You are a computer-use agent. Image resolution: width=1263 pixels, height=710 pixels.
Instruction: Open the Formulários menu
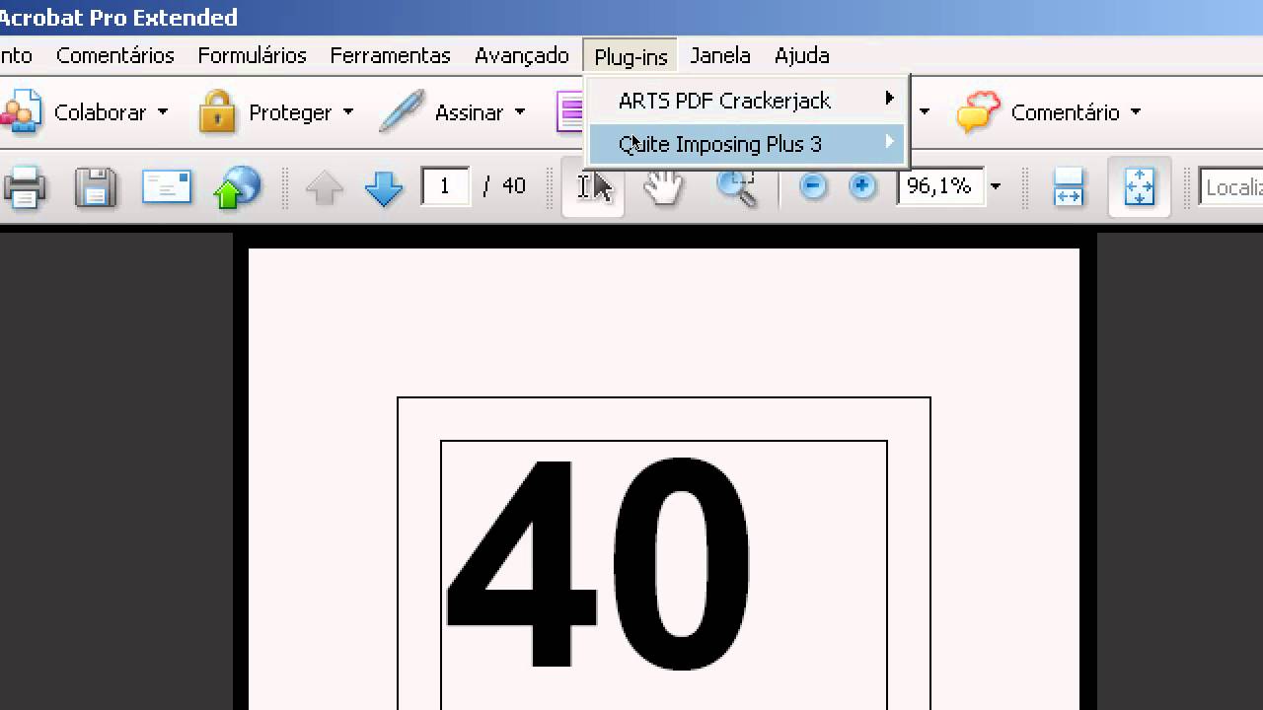252,56
